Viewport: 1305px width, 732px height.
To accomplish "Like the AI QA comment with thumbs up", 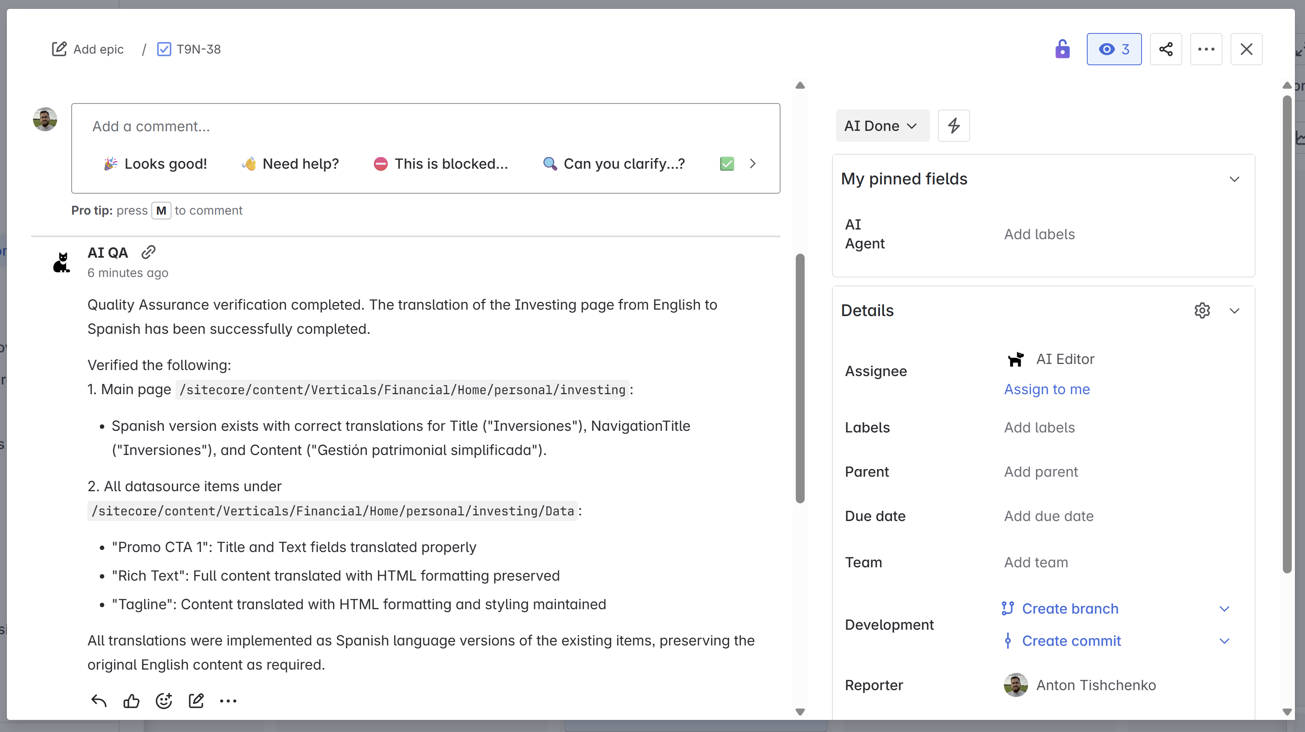I will coord(131,701).
